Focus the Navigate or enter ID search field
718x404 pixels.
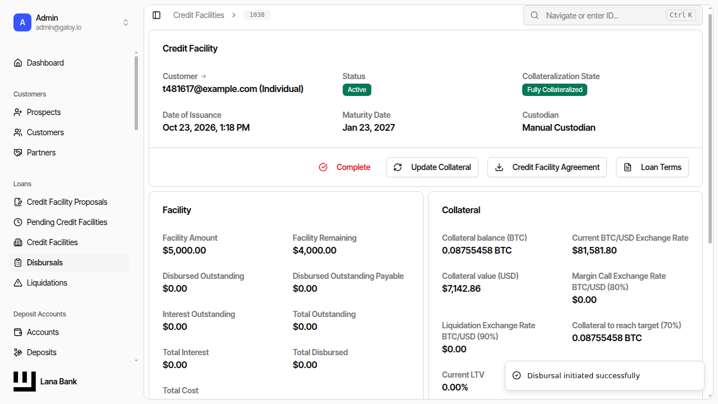point(613,16)
